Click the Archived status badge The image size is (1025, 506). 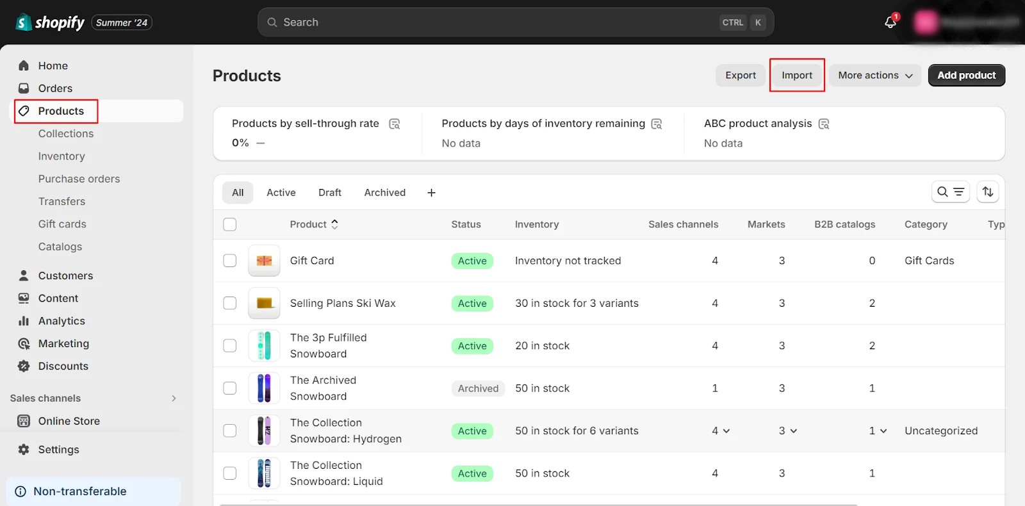pyautogui.click(x=478, y=388)
